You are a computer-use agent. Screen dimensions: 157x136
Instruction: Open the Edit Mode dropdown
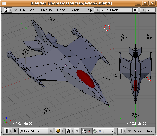pos(36,131)
